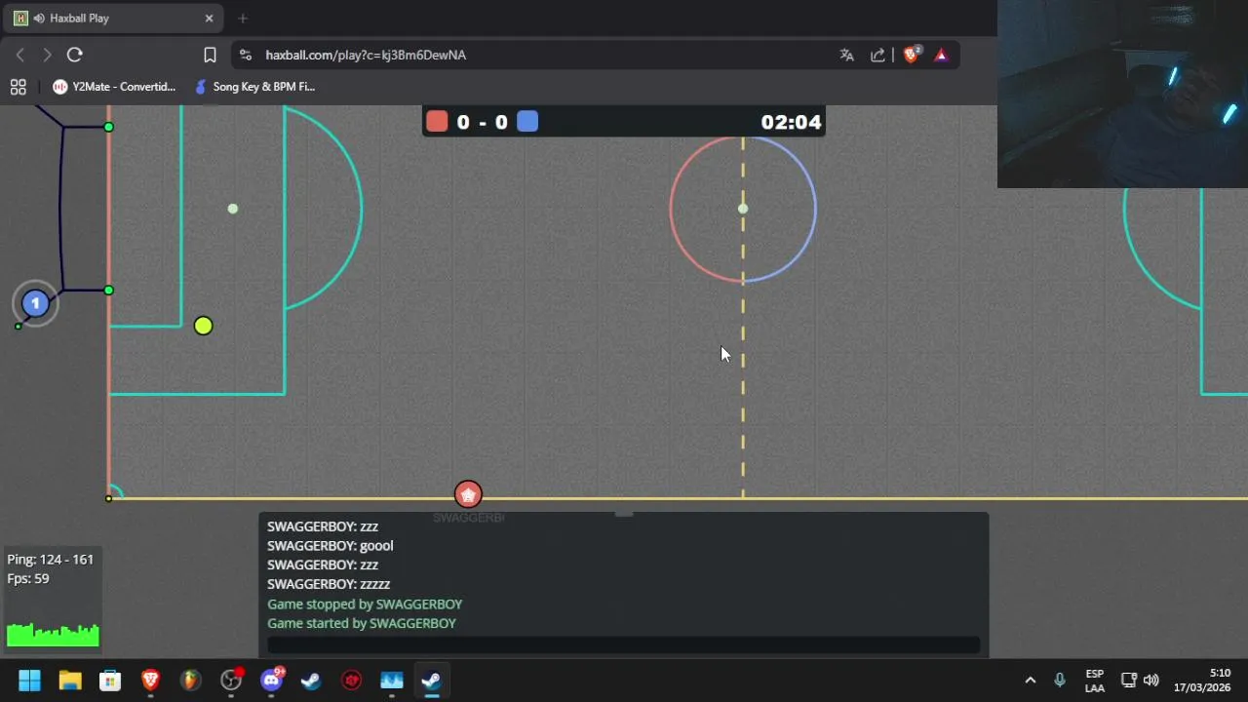Click 'Game started by SWAGGERBOY' notice
The height and width of the screenshot is (702, 1248).
coord(362,623)
